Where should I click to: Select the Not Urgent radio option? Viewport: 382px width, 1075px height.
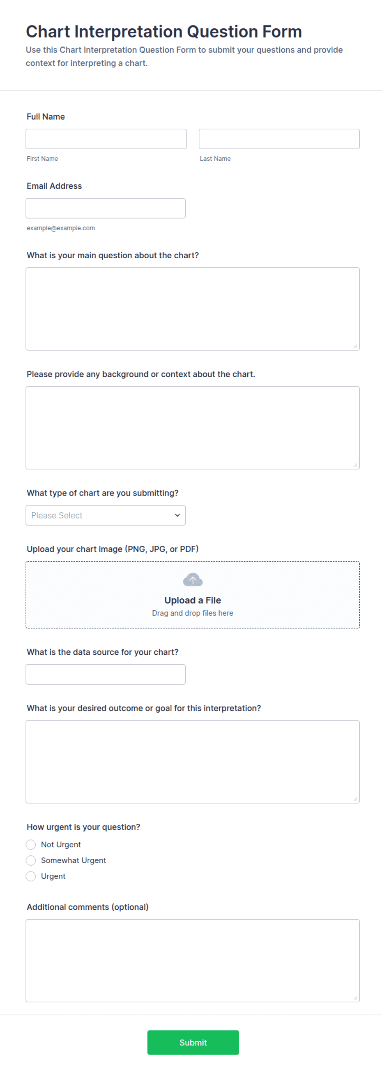(x=31, y=845)
